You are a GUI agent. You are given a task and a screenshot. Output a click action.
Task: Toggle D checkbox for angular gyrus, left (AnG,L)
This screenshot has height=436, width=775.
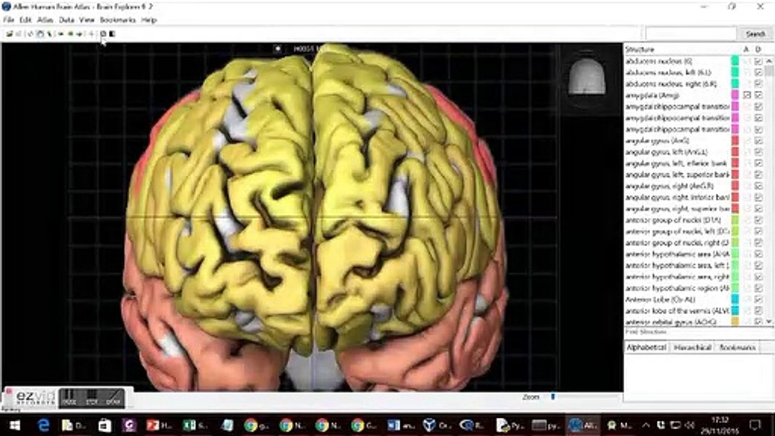tap(759, 152)
